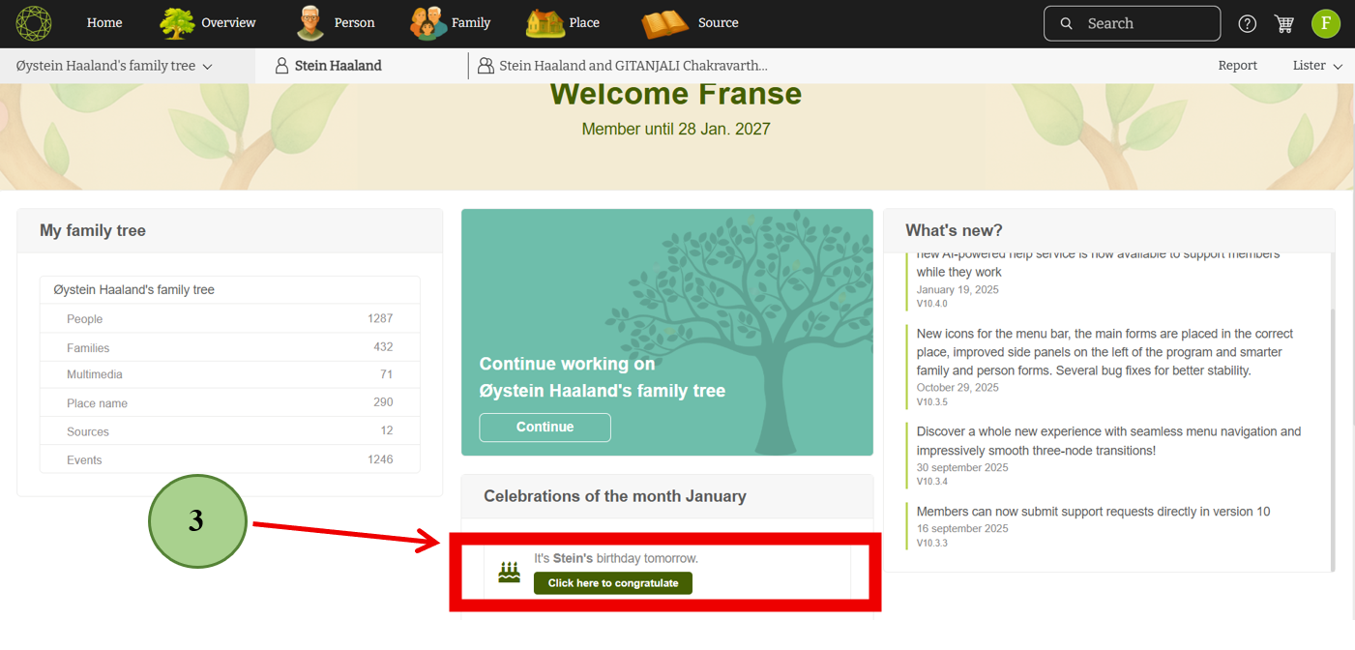Open the Overview tree icon
1355x650 pixels.
[x=177, y=23]
